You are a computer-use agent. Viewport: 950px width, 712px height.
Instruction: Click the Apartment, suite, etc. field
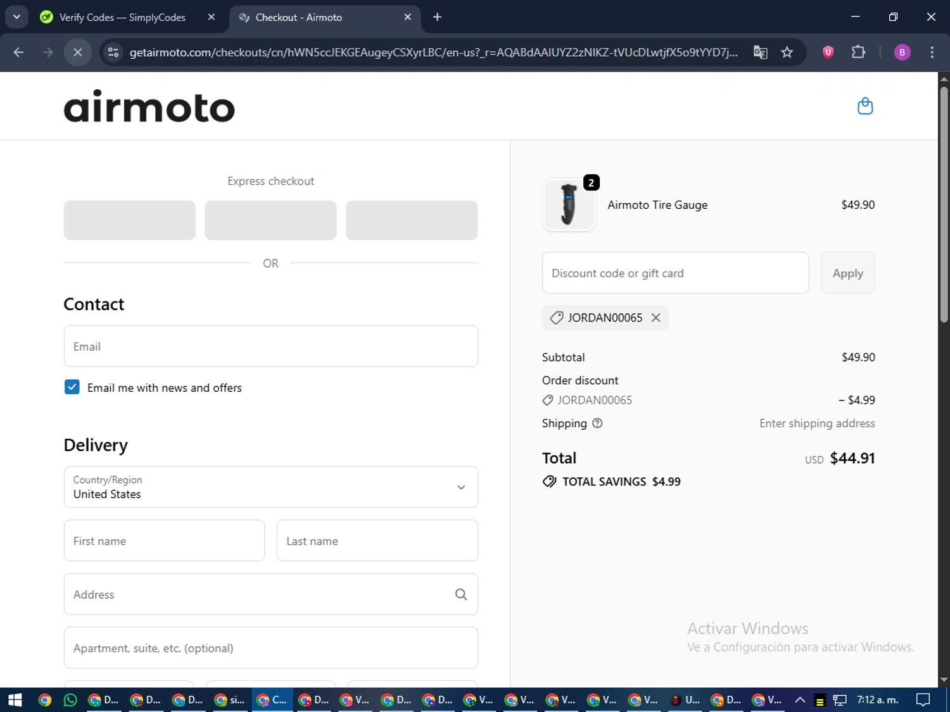(271, 647)
